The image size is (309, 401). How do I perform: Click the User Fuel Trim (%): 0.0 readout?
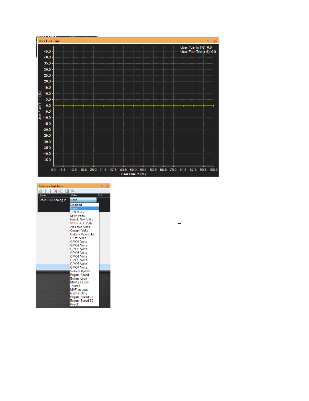pyautogui.click(x=198, y=52)
